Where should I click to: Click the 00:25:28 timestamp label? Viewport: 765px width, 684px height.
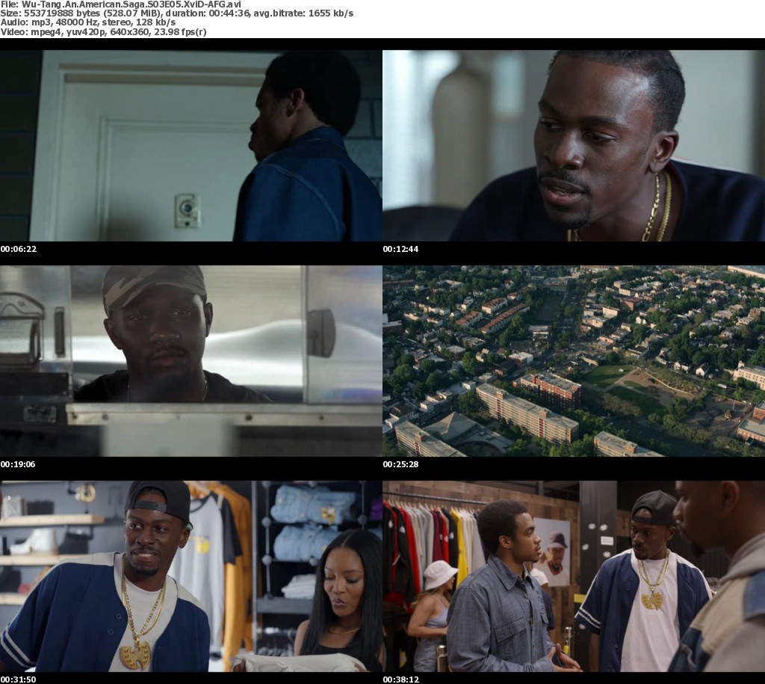(x=401, y=464)
